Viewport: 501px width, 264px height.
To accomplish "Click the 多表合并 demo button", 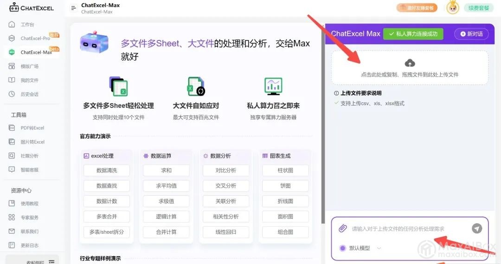I will tap(107, 217).
